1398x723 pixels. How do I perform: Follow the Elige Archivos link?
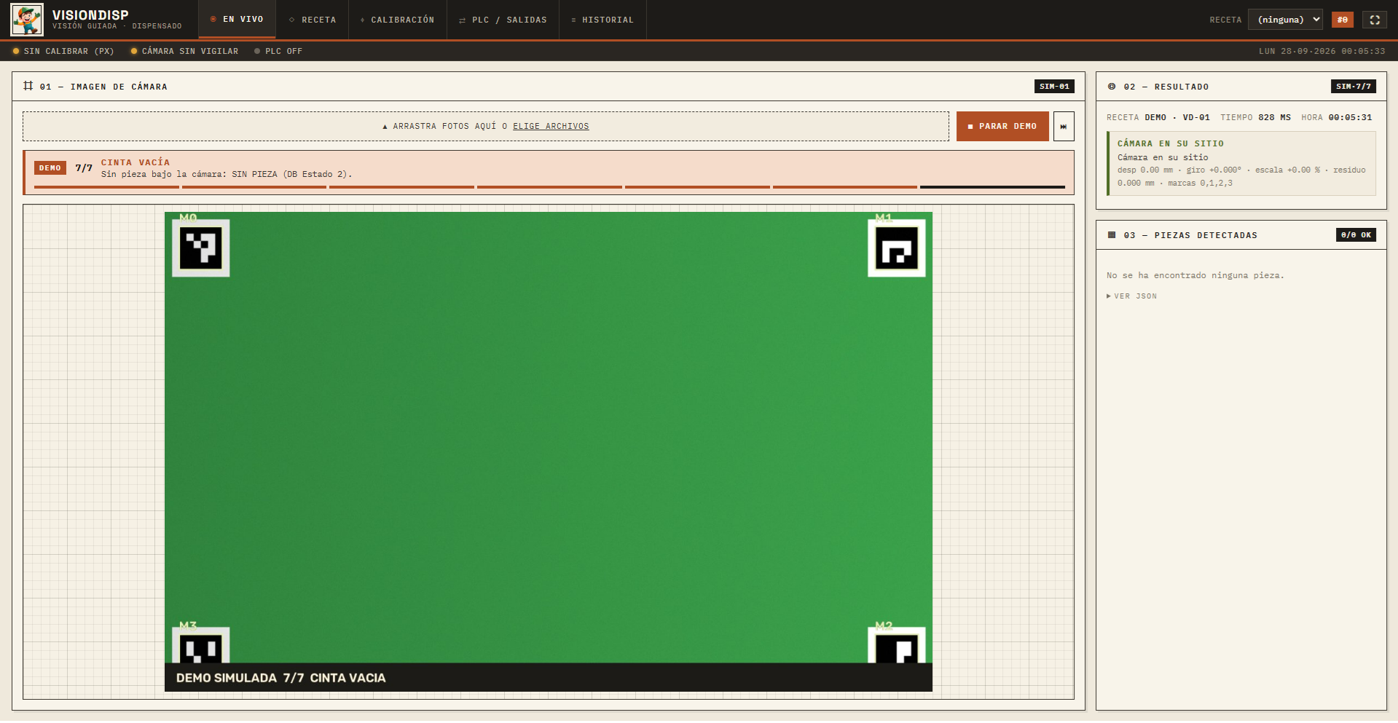(x=551, y=127)
